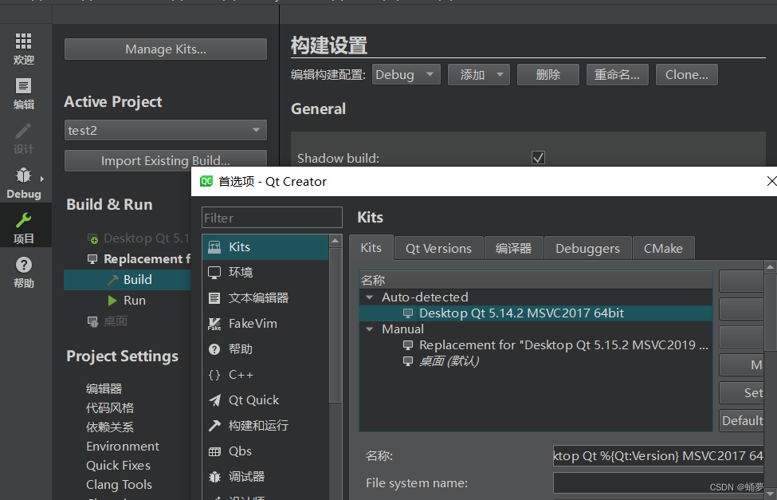Open the 添加 dropdown button
Screen dimensions: 777x500
pyautogui.click(x=479, y=74)
